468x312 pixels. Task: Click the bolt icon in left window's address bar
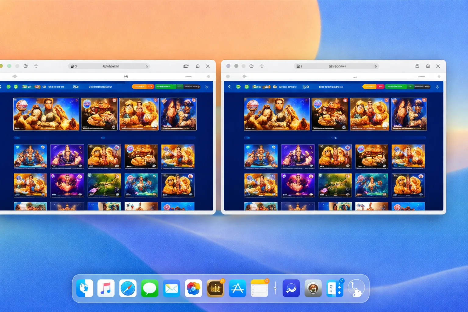[147, 66]
